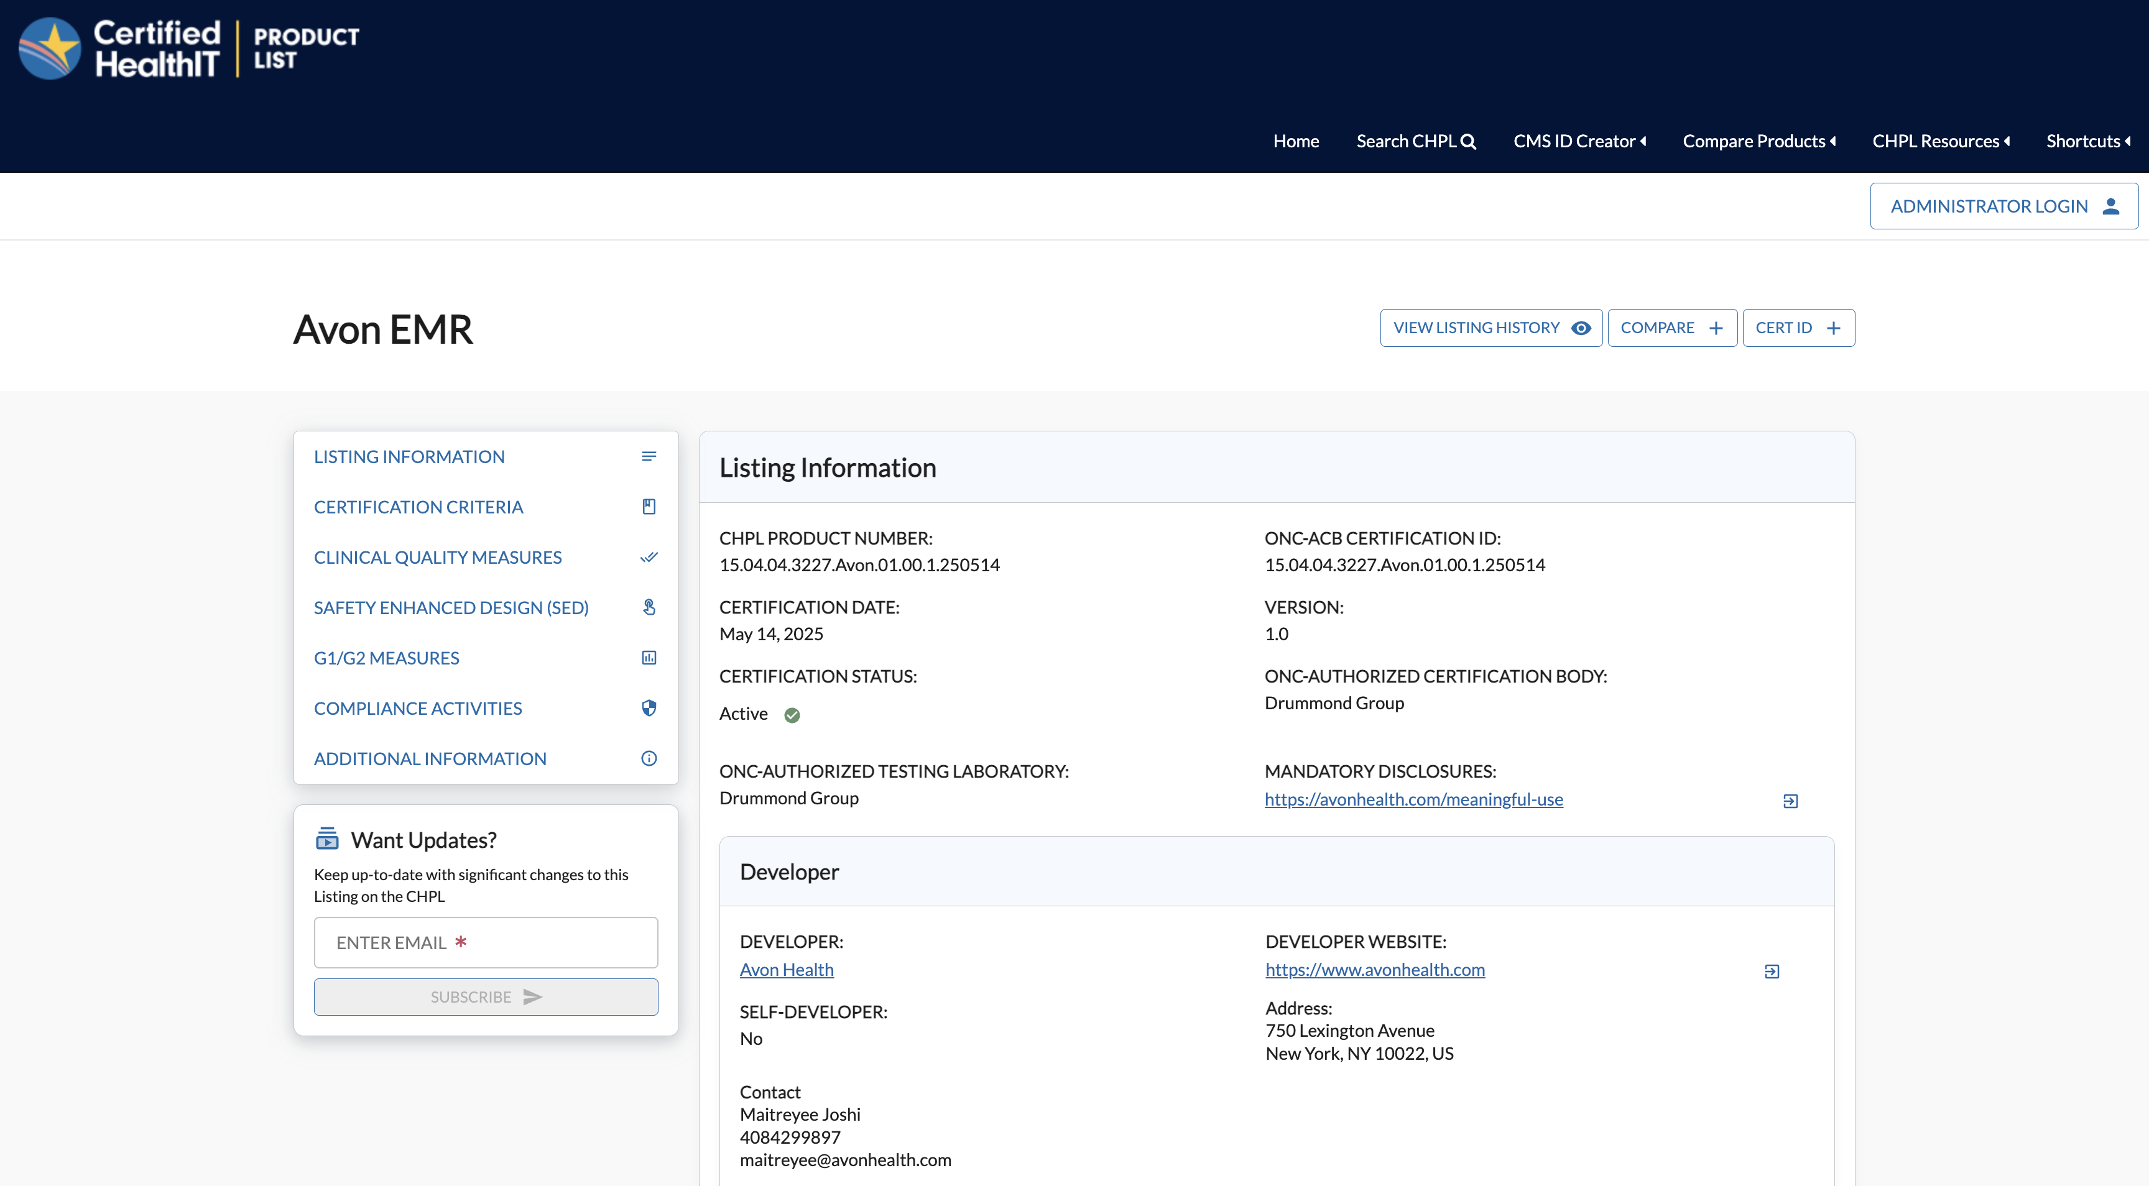2149x1186 pixels.
Task: Click the CHPL product number value
Action: pyautogui.click(x=859, y=564)
